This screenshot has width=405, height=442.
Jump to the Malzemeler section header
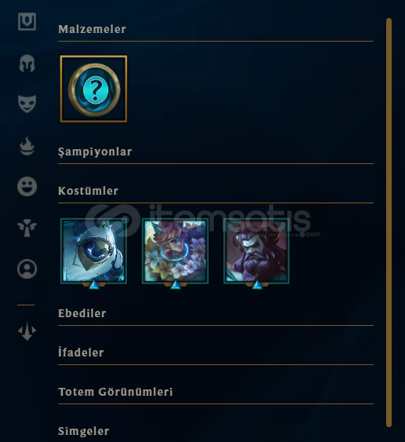pyautogui.click(x=92, y=29)
